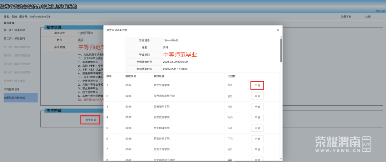Click 申请 beside 西安翻译学院
The width and height of the screenshot is (386, 162).
(x=257, y=128)
